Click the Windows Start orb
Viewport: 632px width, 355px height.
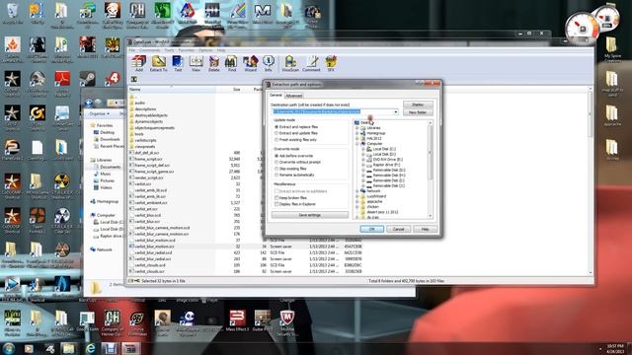[x=9, y=348]
